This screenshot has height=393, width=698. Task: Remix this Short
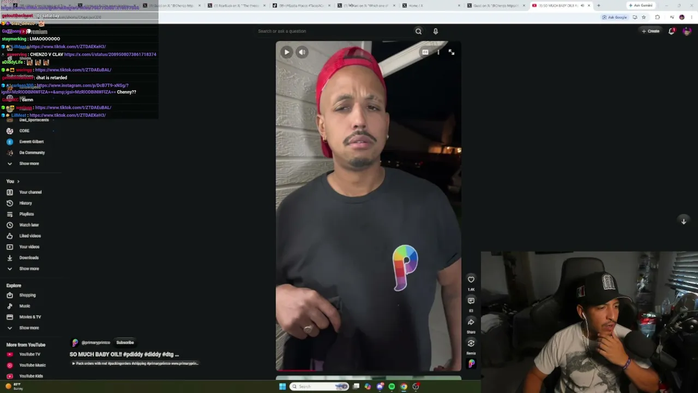coord(471,343)
